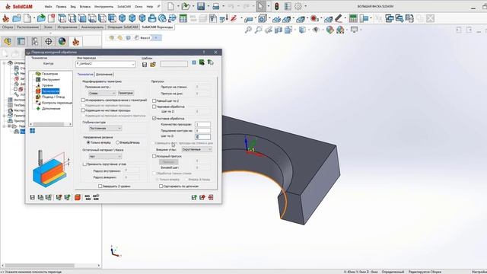Click the 'Количество проходов' input field

click(x=202, y=124)
